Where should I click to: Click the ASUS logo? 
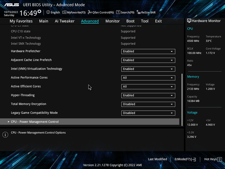pos(12,5)
